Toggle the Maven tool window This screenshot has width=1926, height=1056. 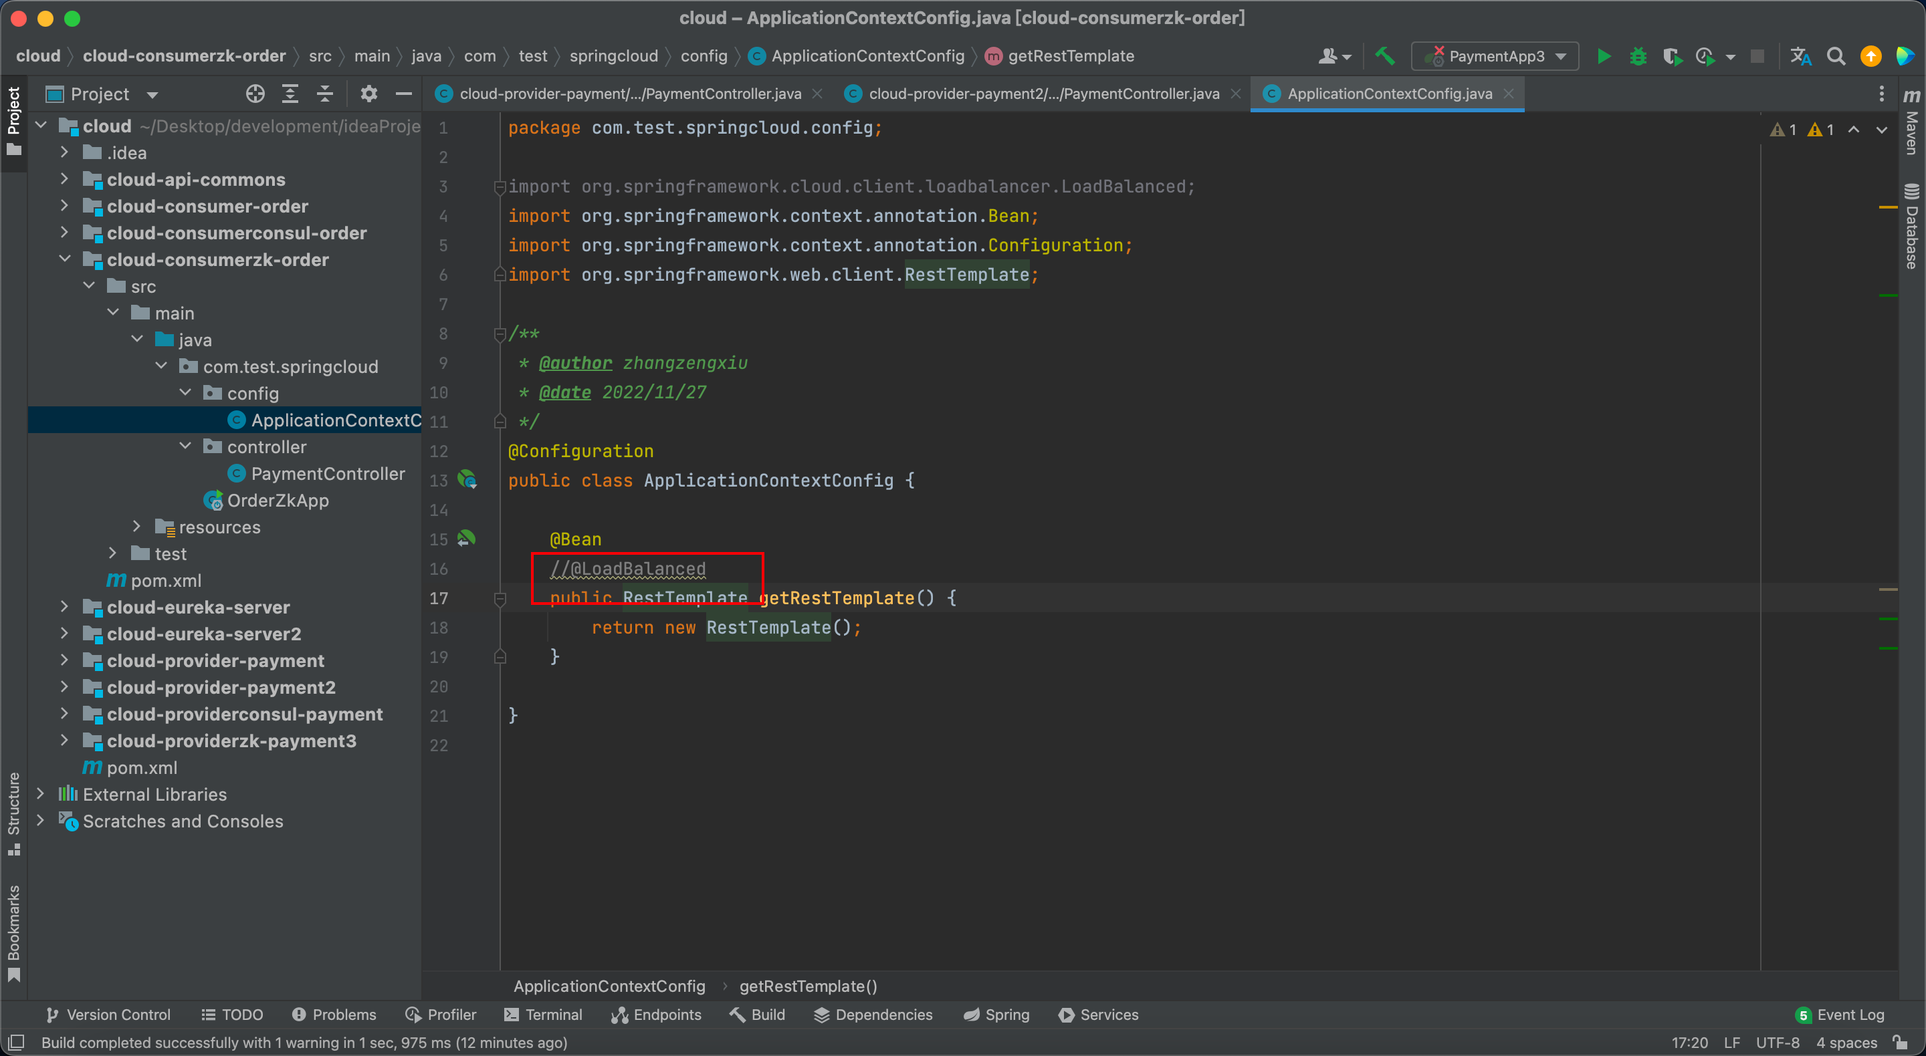click(1911, 122)
